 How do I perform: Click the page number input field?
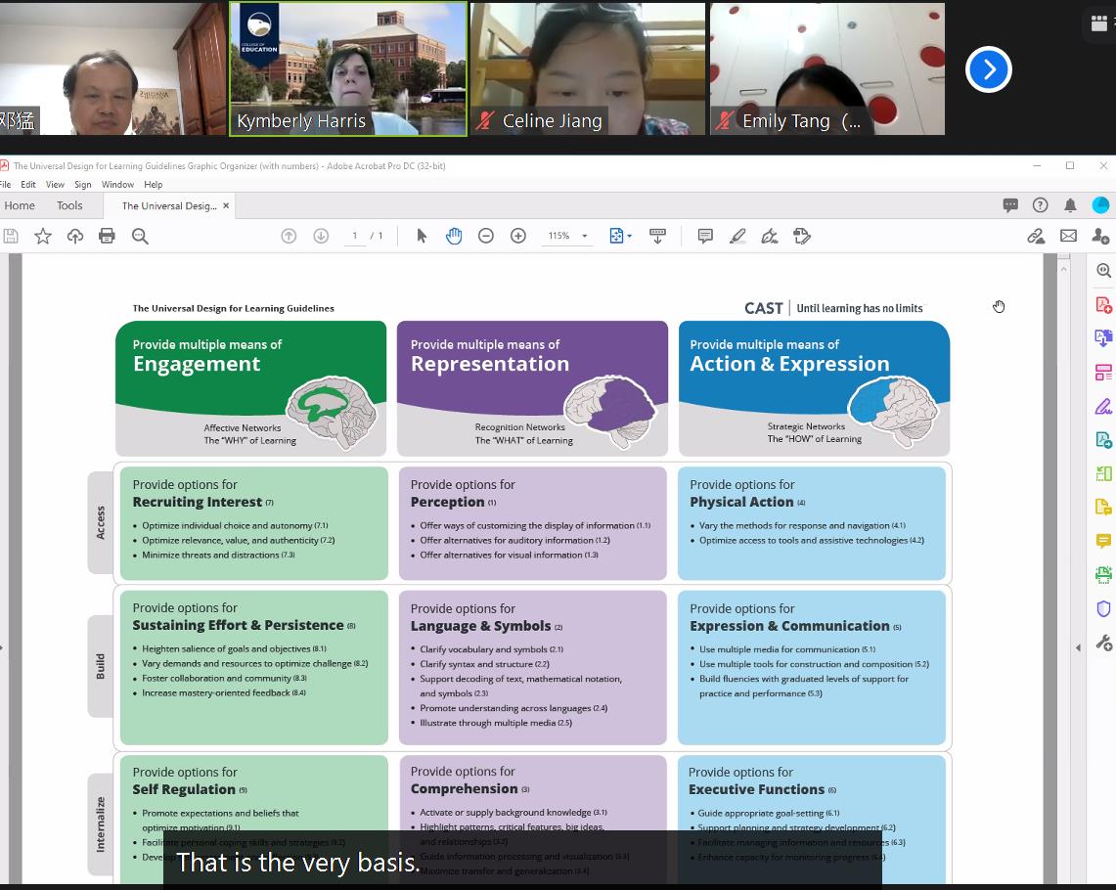pyautogui.click(x=355, y=236)
